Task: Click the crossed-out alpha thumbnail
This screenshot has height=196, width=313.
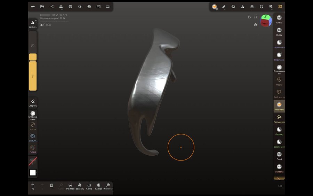Action: [33, 162]
